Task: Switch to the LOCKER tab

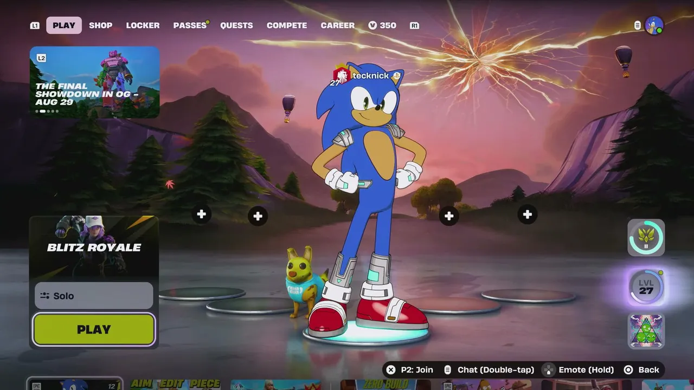Action: pyautogui.click(x=143, y=25)
